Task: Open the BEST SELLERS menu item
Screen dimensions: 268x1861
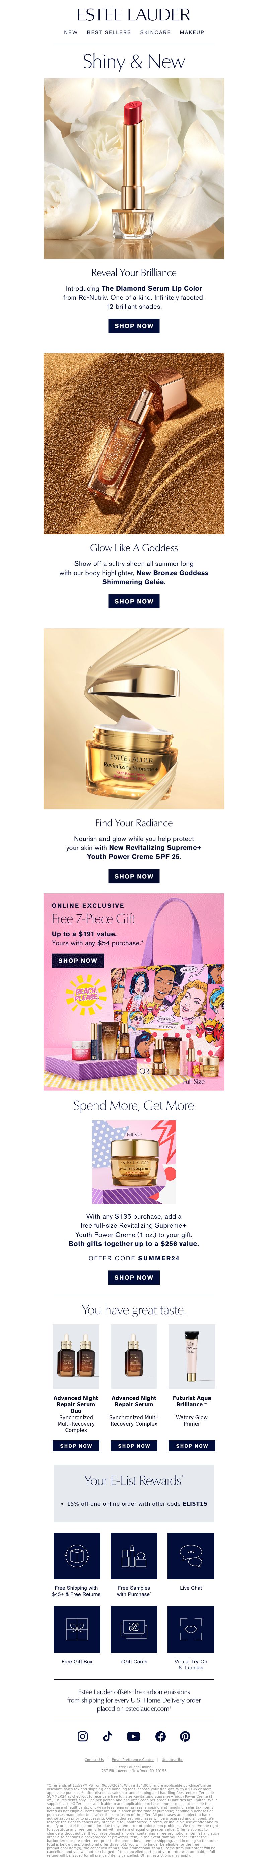Action: click(x=109, y=33)
